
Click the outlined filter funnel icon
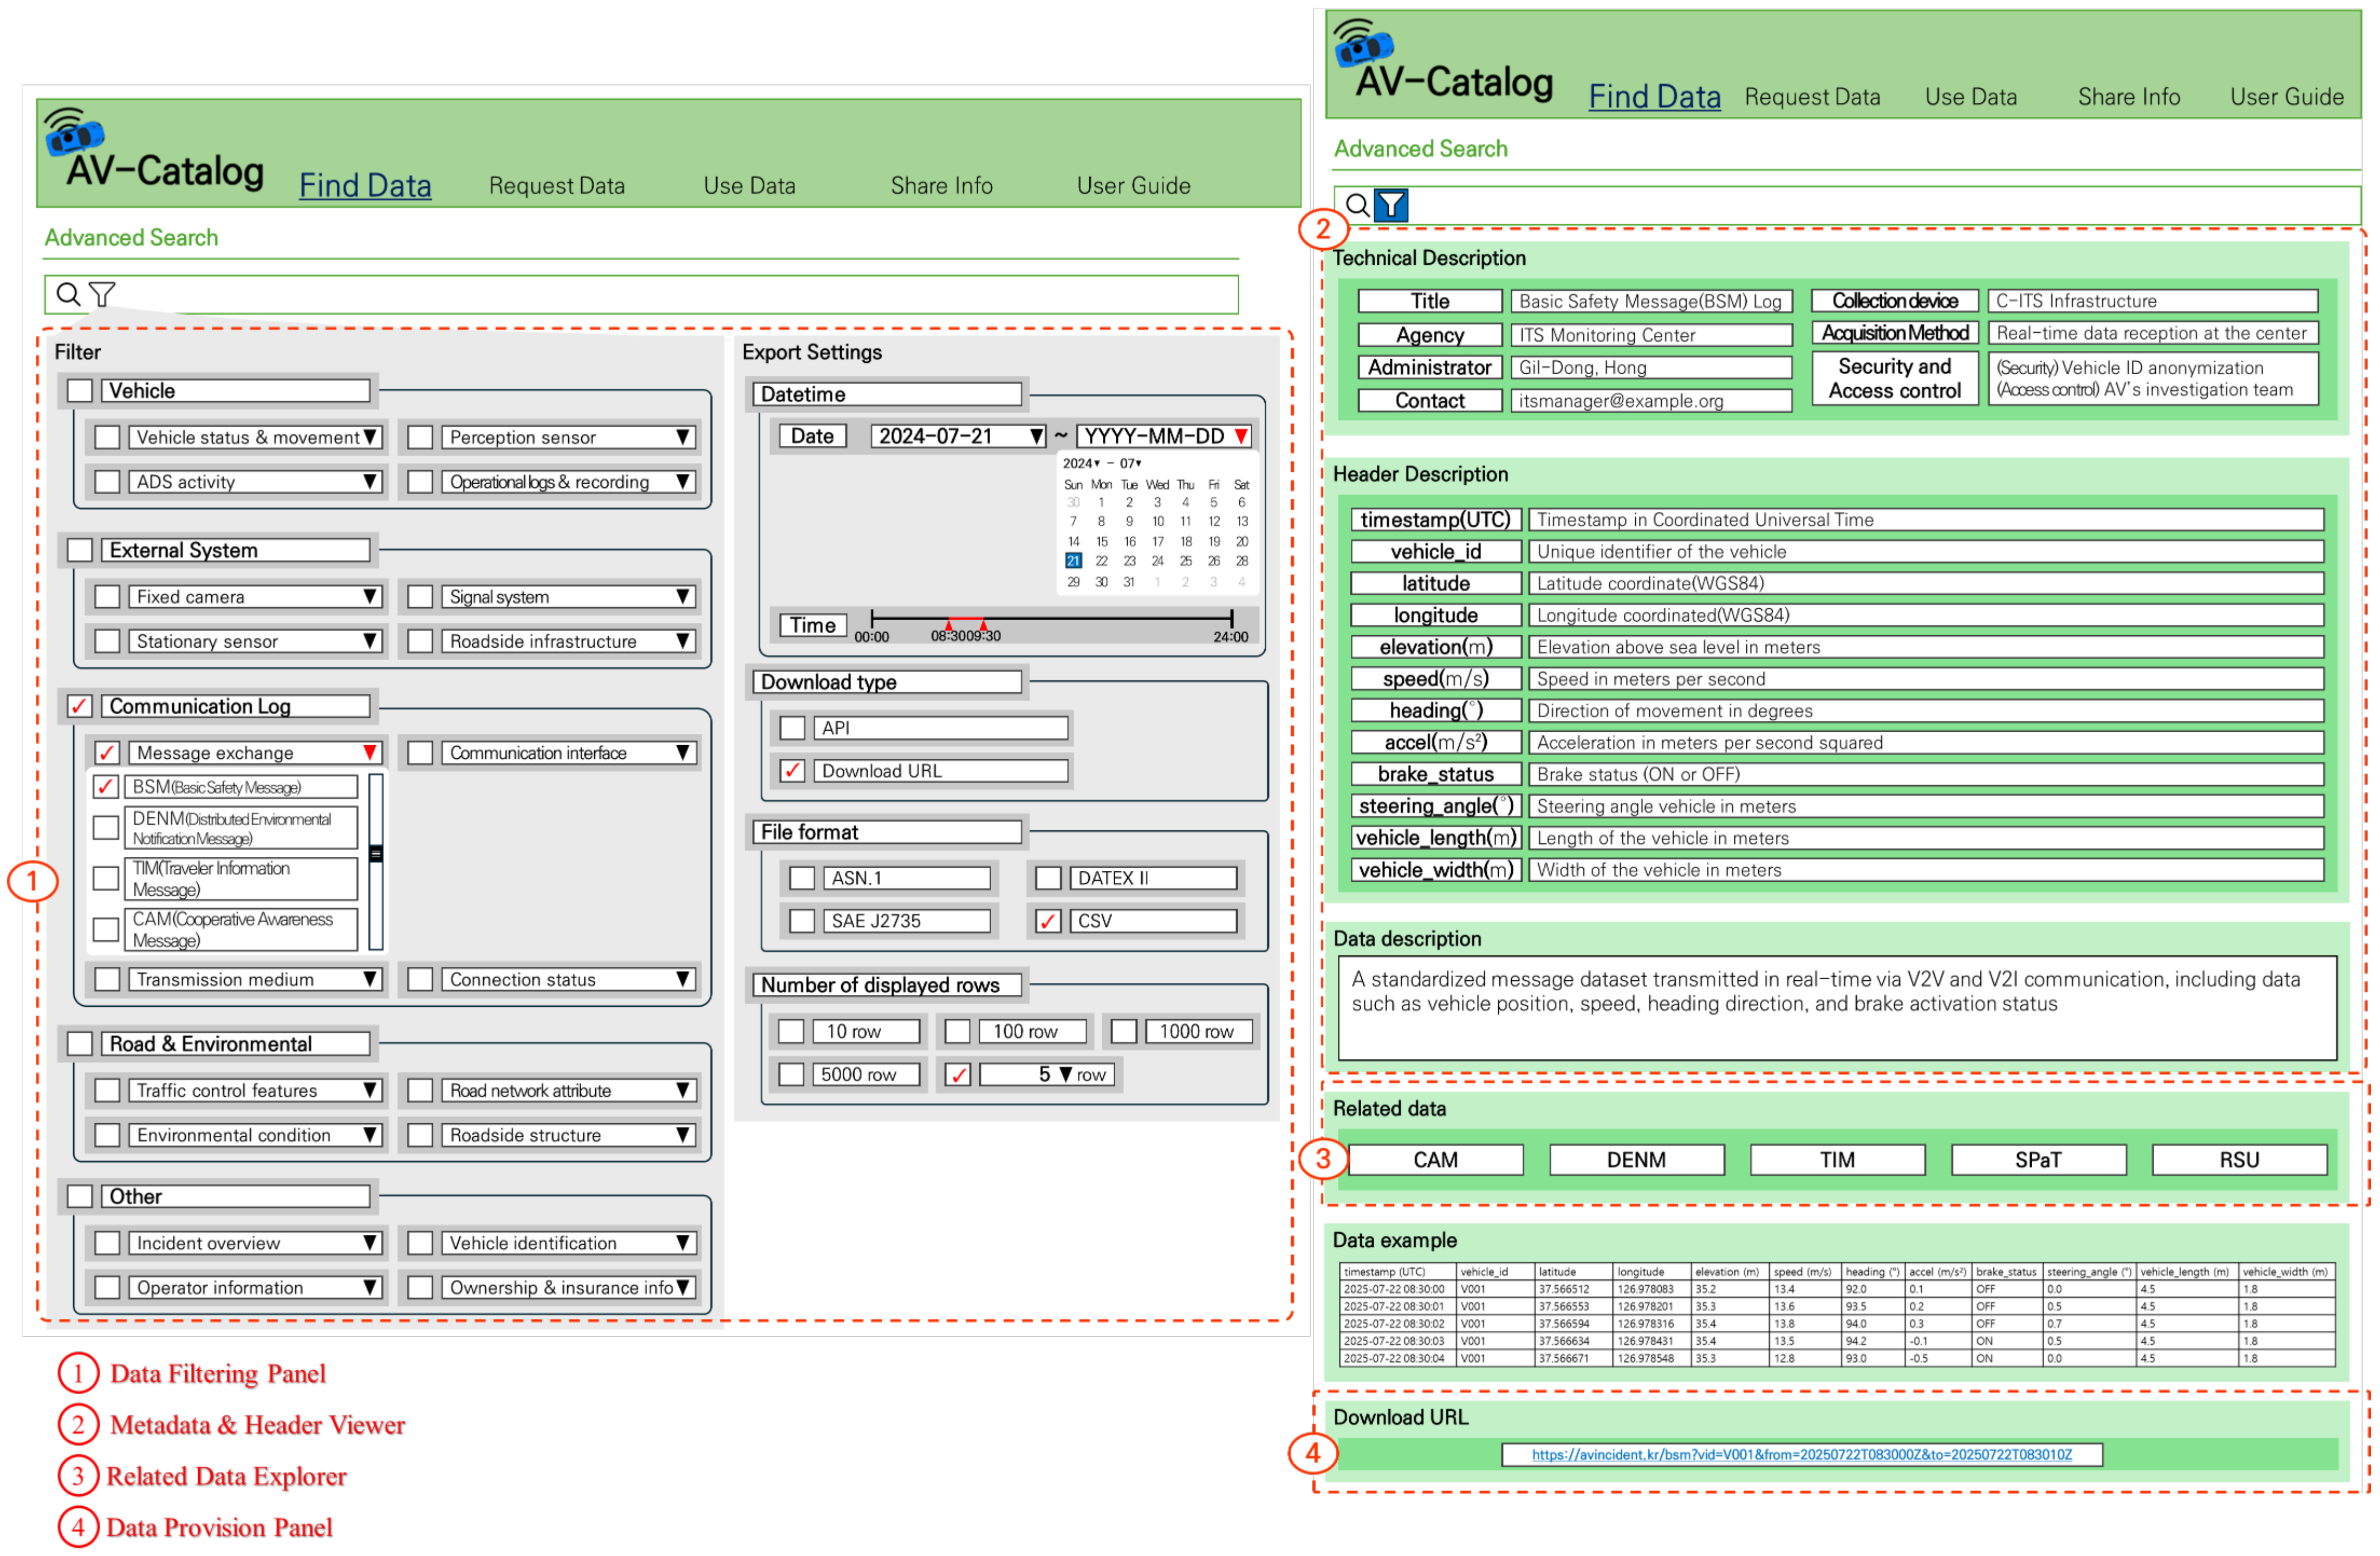pyautogui.click(x=102, y=295)
